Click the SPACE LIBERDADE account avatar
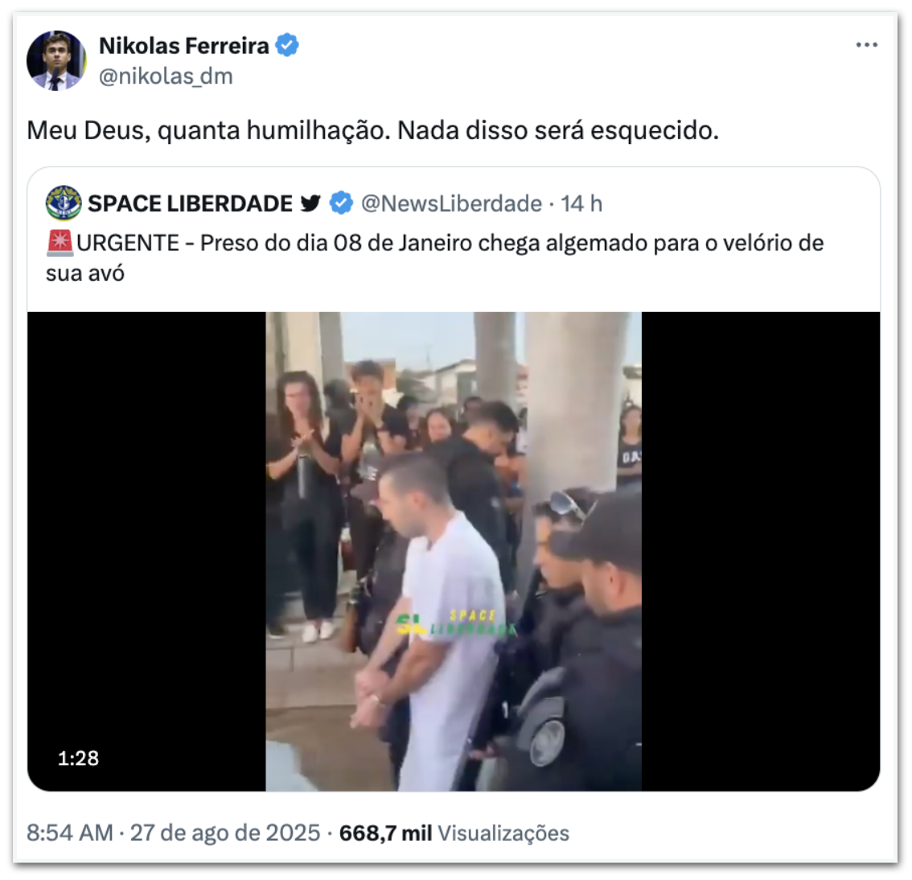This screenshot has height=880, width=912. (64, 204)
